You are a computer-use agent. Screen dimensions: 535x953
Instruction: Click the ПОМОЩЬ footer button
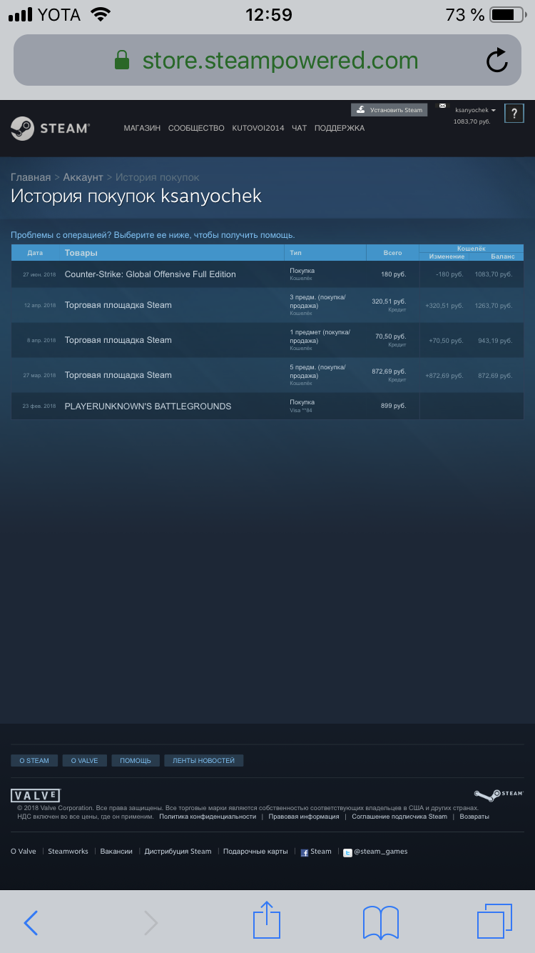pos(136,761)
